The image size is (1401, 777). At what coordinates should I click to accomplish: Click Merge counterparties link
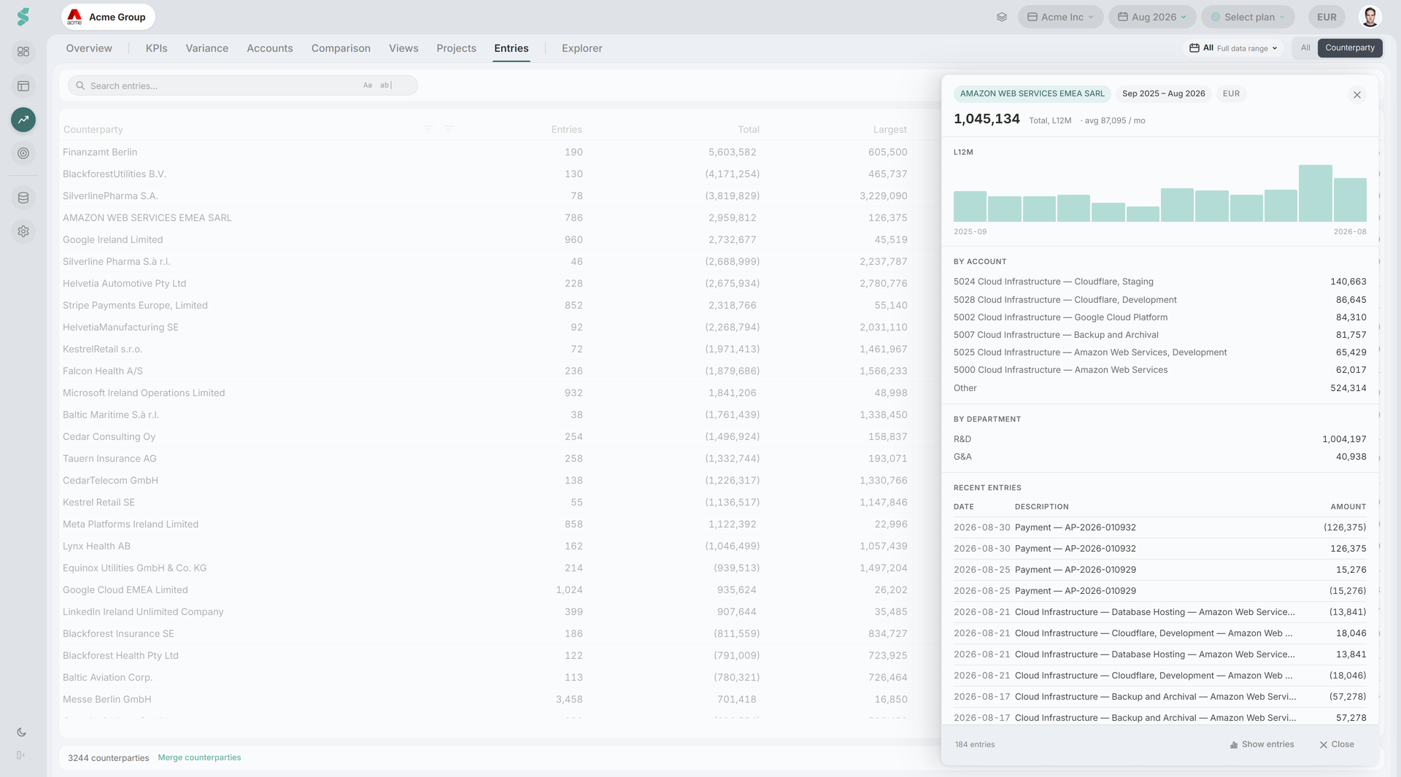pyautogui.click(x=199, y=757)
